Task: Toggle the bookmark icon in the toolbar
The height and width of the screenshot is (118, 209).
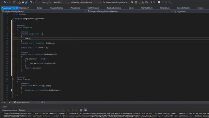Action: [159, 2]
